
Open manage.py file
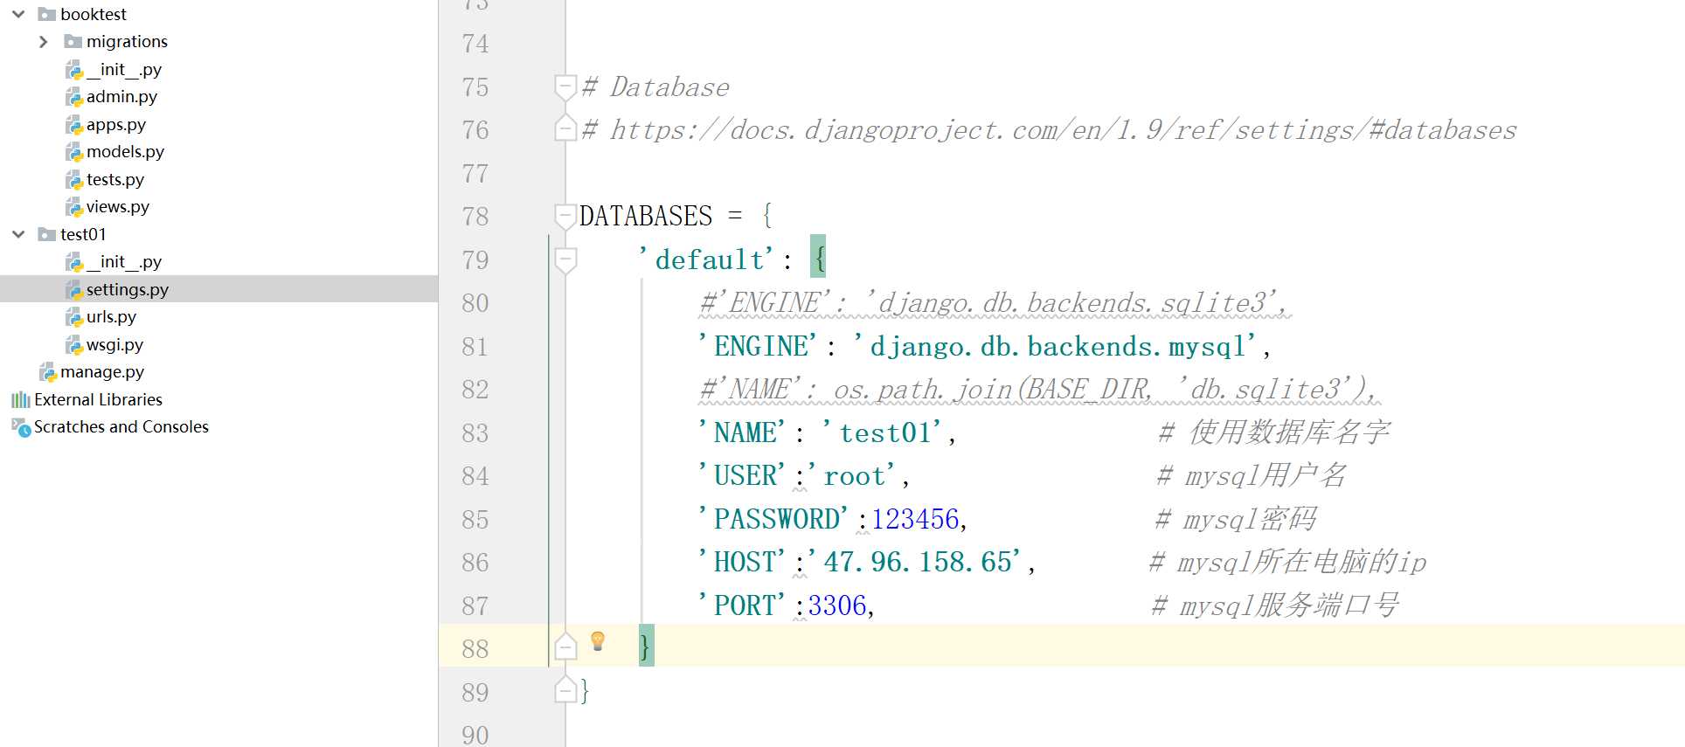[102, 371]
